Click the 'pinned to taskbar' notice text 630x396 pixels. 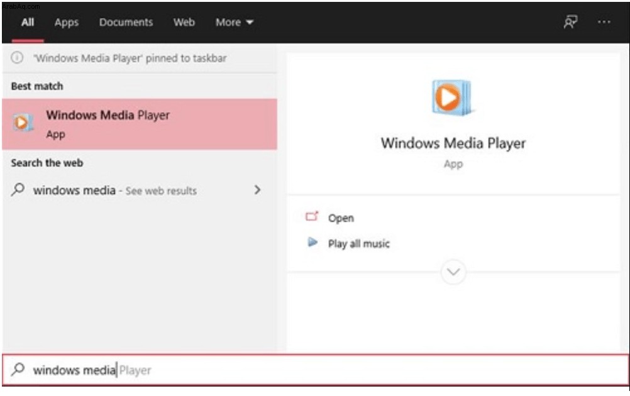click(130, 58)
